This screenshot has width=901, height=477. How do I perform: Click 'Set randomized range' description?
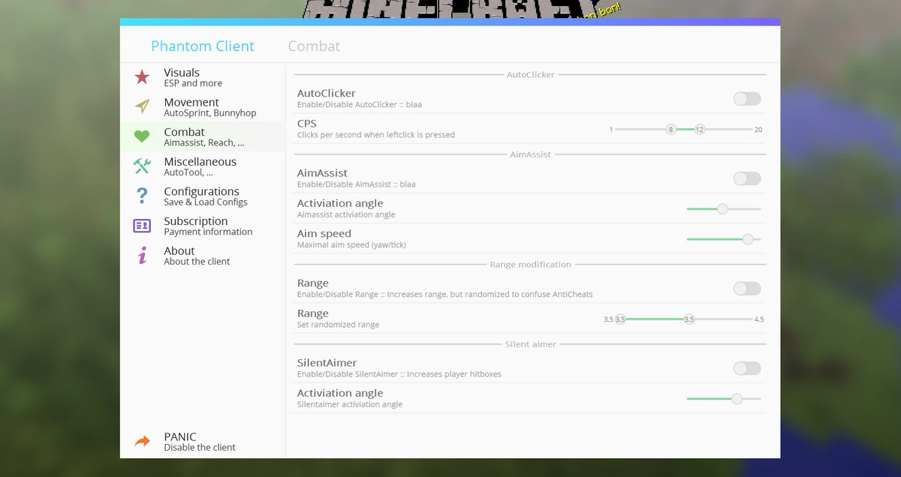tap(338, 325)
